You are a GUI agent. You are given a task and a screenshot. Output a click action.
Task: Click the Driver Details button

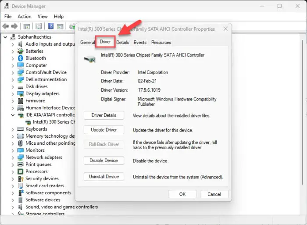click(104, 115)
